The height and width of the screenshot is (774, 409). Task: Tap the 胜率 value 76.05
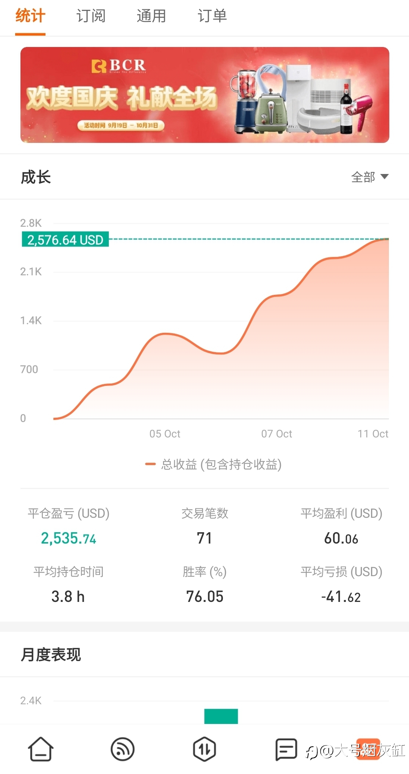tap(205, 597)
